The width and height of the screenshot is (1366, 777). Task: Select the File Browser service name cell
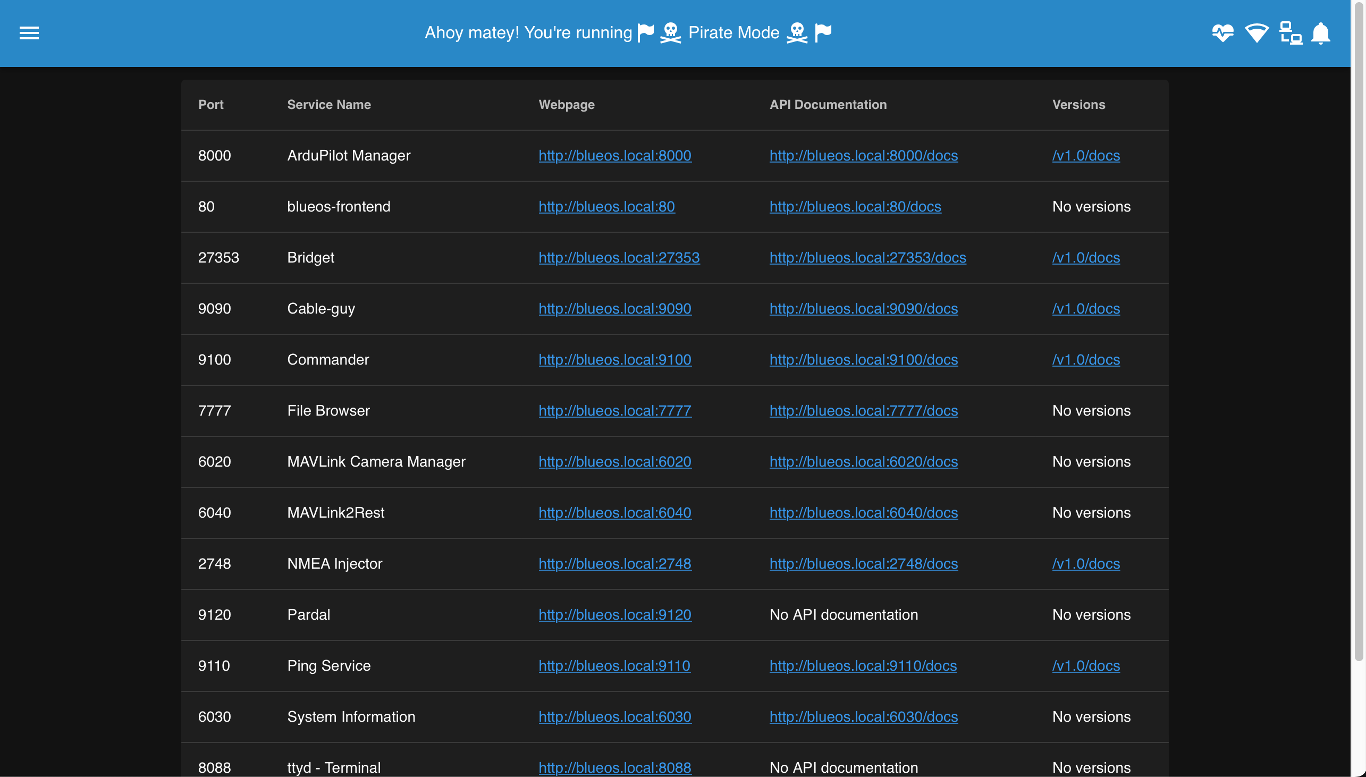click(x=328, y=410)
